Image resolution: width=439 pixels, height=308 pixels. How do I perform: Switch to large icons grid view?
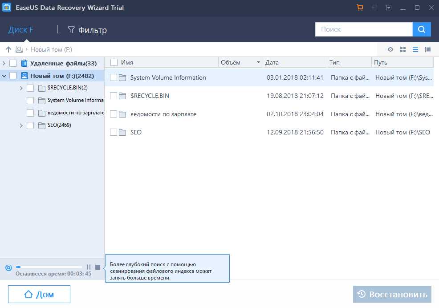[403, 49]
